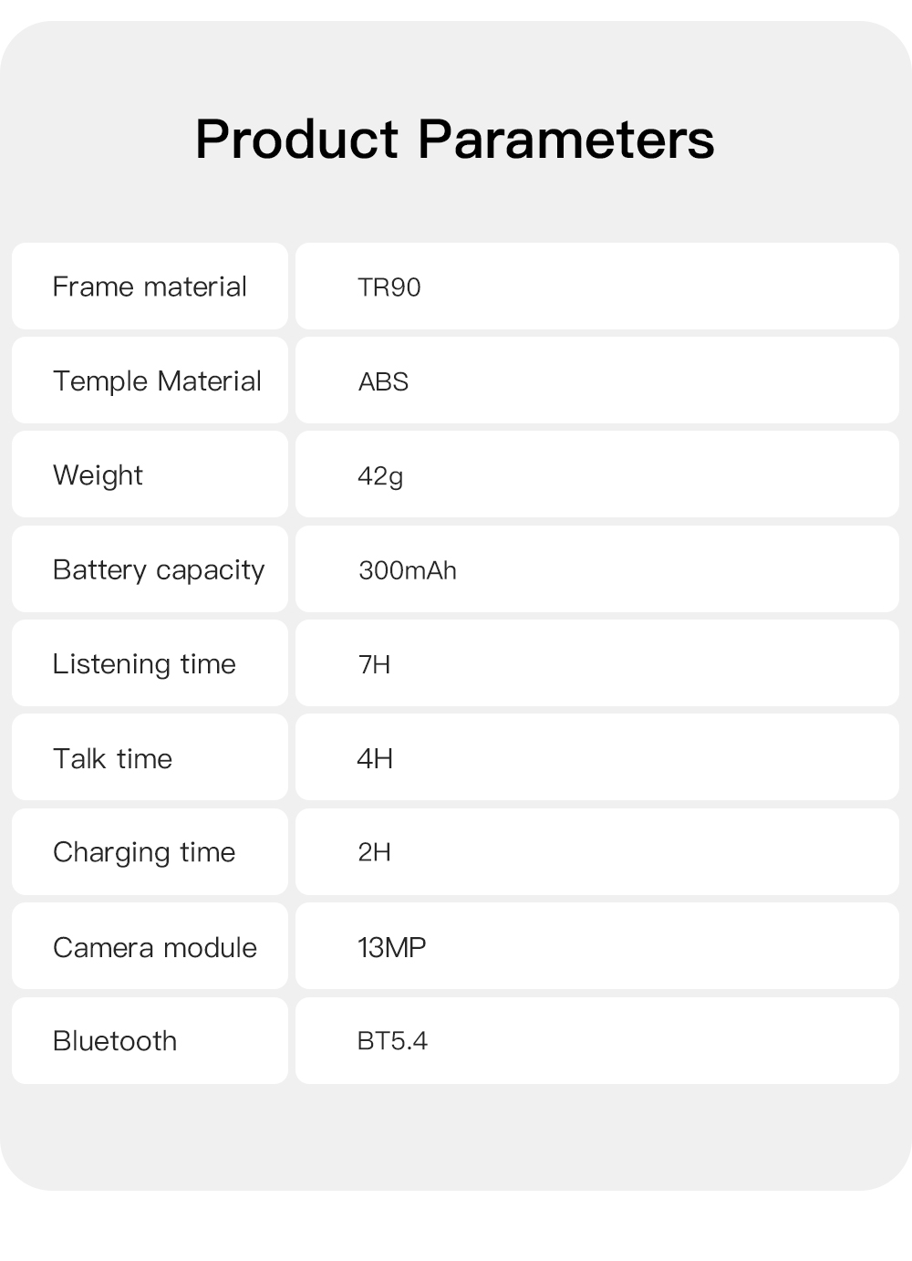The height and width of the screenshot is (1261, 912).
Task: Click the word Parameters in the title
Action: pyautogui.click(x=565, y=140)
